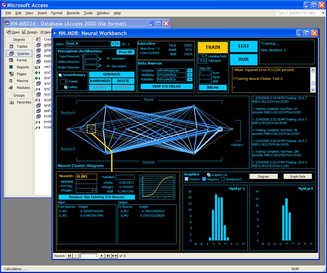This screenshot has width=327, height=273.
Task: Go to first record navigation button
Action: (70, 256)
